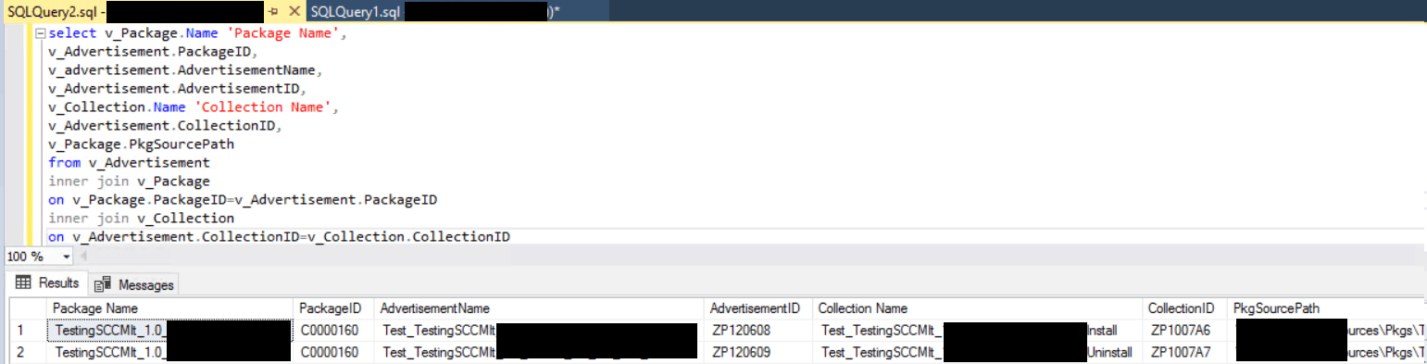The width and height of the screenshot is (1427, 364).
Task: Close the SQLQuery2.sql tab
Action: click(x=294, y=11)
